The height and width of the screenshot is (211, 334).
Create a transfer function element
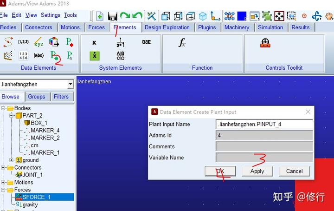(x=120, y=42)
